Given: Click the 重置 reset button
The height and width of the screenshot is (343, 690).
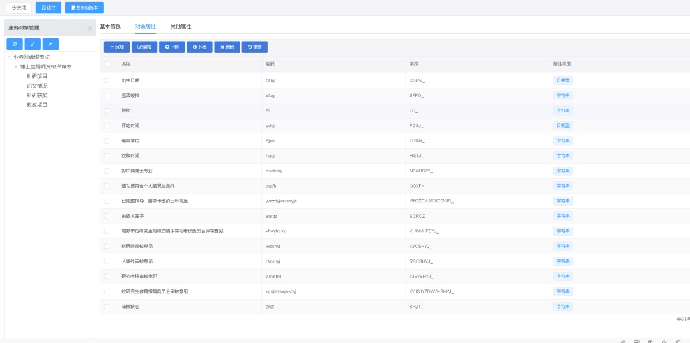Looking at the screenshot, I should 254,47.
